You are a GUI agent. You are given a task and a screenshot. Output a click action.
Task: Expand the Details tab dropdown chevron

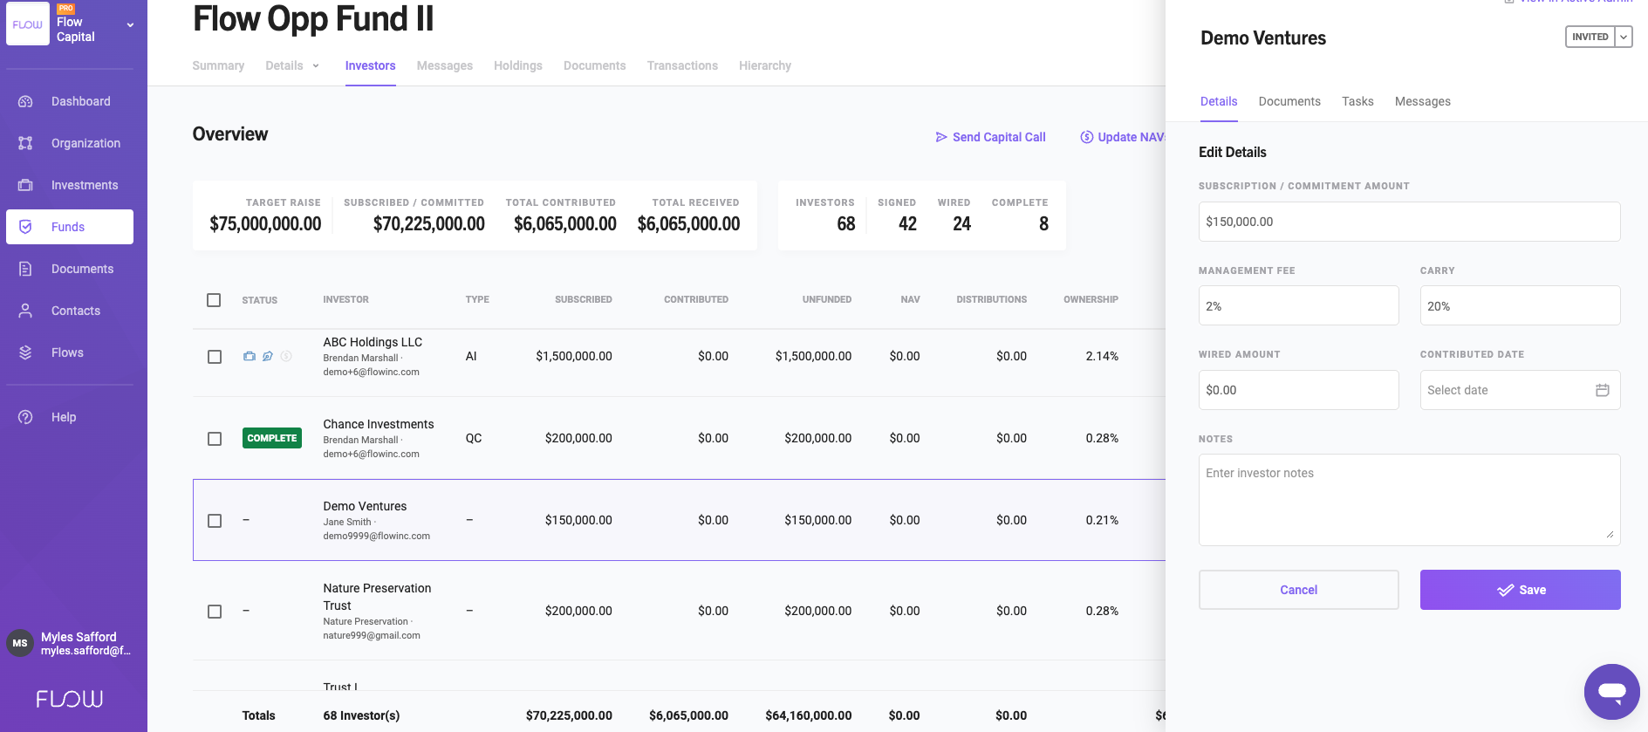[x=316, y=66]
